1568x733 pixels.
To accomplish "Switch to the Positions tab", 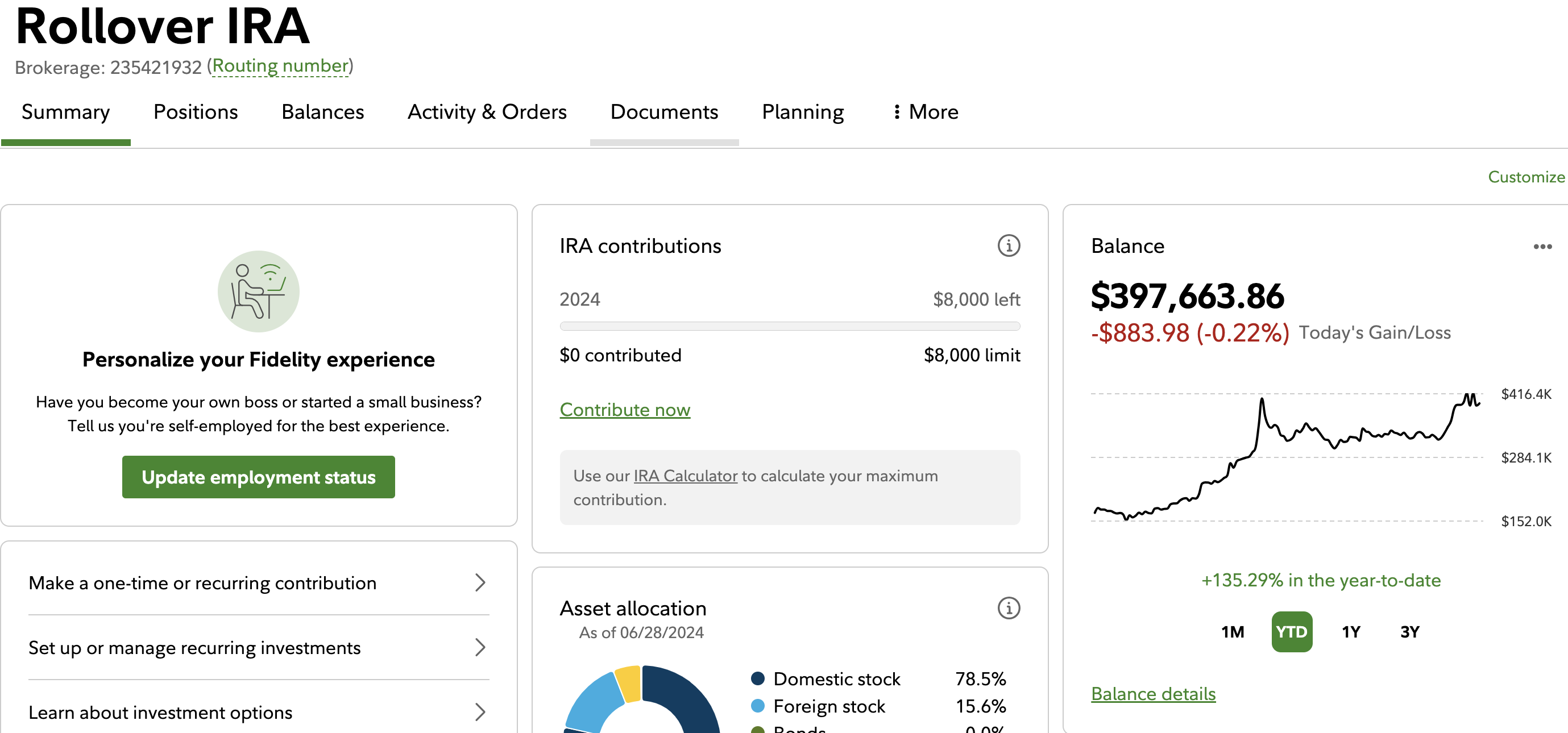I will pos(196,112).
